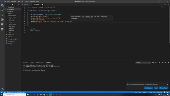Click the JavaScript language mode indicator

(x=159, y=92)
